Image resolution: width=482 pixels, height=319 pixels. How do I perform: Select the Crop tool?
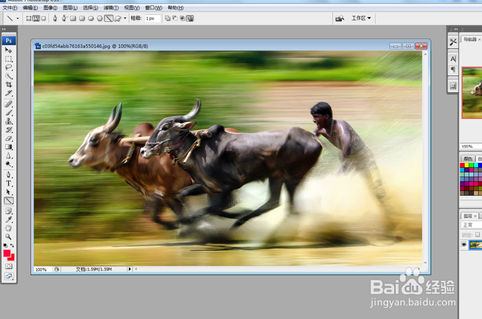9,84
